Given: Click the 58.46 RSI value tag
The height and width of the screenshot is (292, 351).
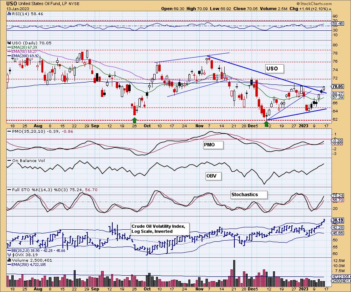Looking at the screenshot, I should pyautogui.click(x=338, y=23).
